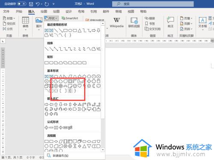Viewport: 214px width, 160px height.
Task: Insert the plus sign equation shape
Action: tap(47, 128)
